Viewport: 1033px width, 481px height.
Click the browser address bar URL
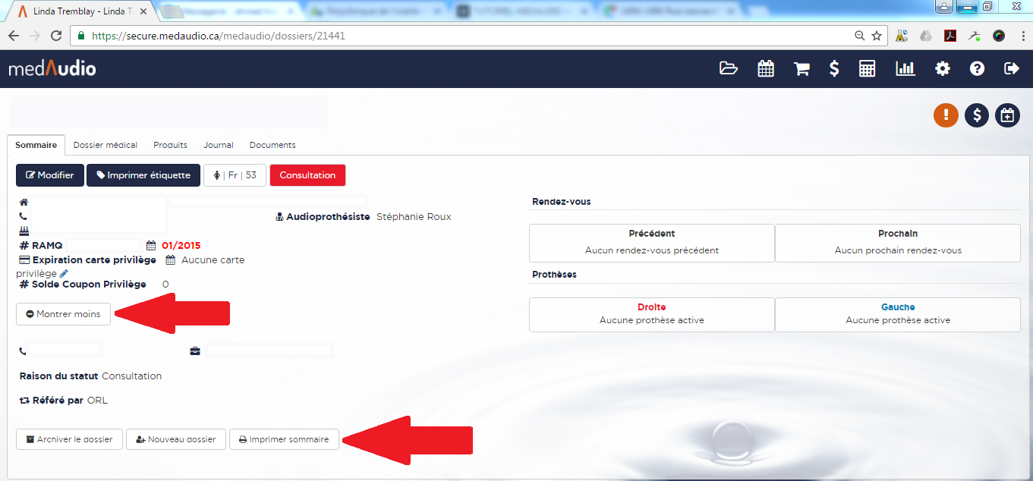[x=455, y=36]
